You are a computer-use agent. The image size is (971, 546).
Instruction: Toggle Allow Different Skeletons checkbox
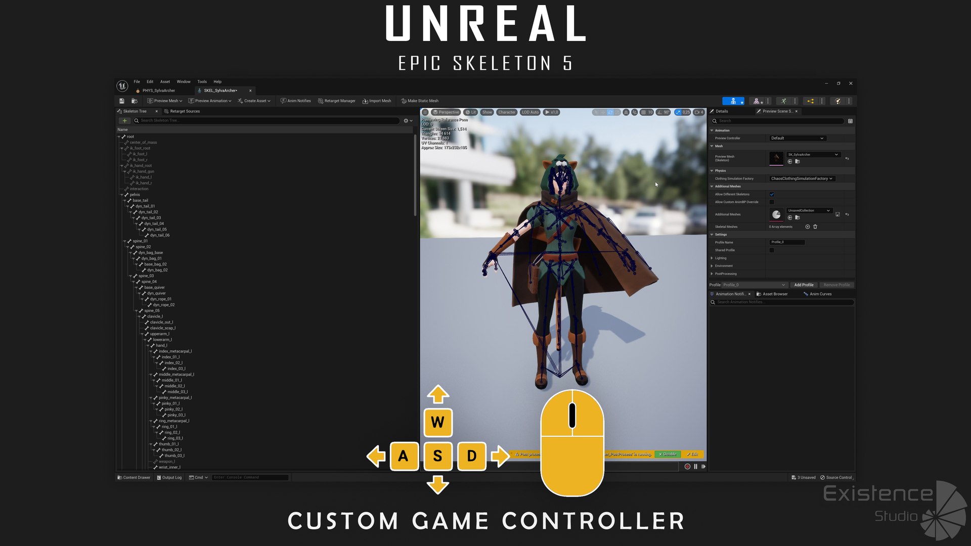[772, 195]
